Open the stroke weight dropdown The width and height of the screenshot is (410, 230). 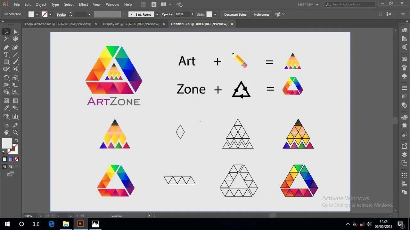pos(89,14)
